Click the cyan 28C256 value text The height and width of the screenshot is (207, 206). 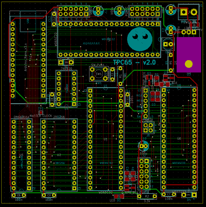pyautogui.click(x=60, y=163)
